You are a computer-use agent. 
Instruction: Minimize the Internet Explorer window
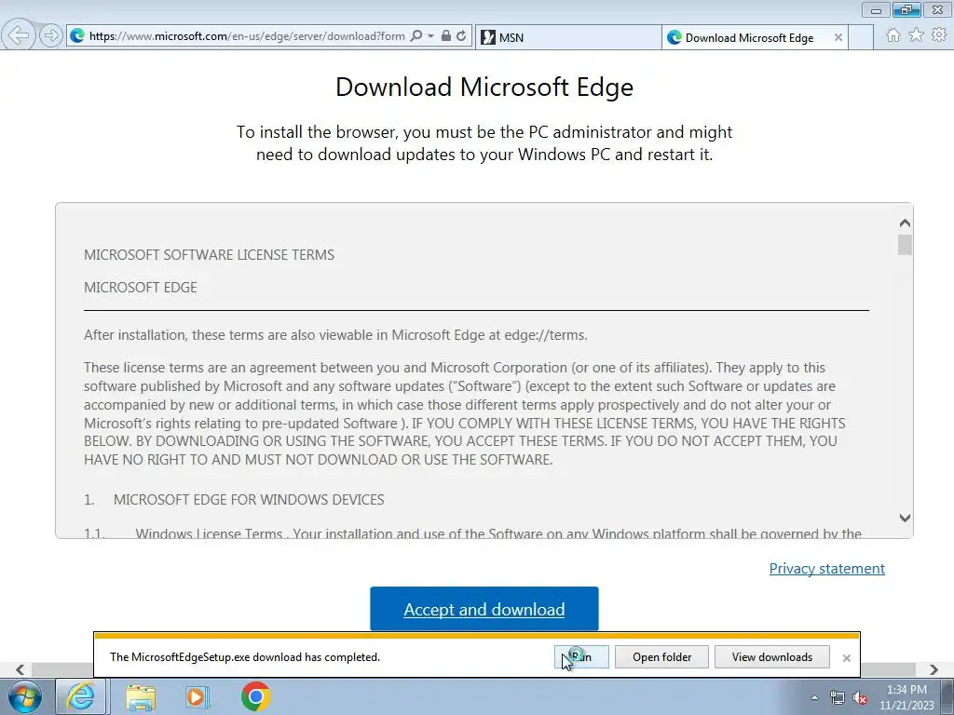pos(876,10)
